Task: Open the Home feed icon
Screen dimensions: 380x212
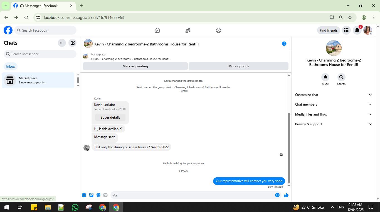Action: 157,30
